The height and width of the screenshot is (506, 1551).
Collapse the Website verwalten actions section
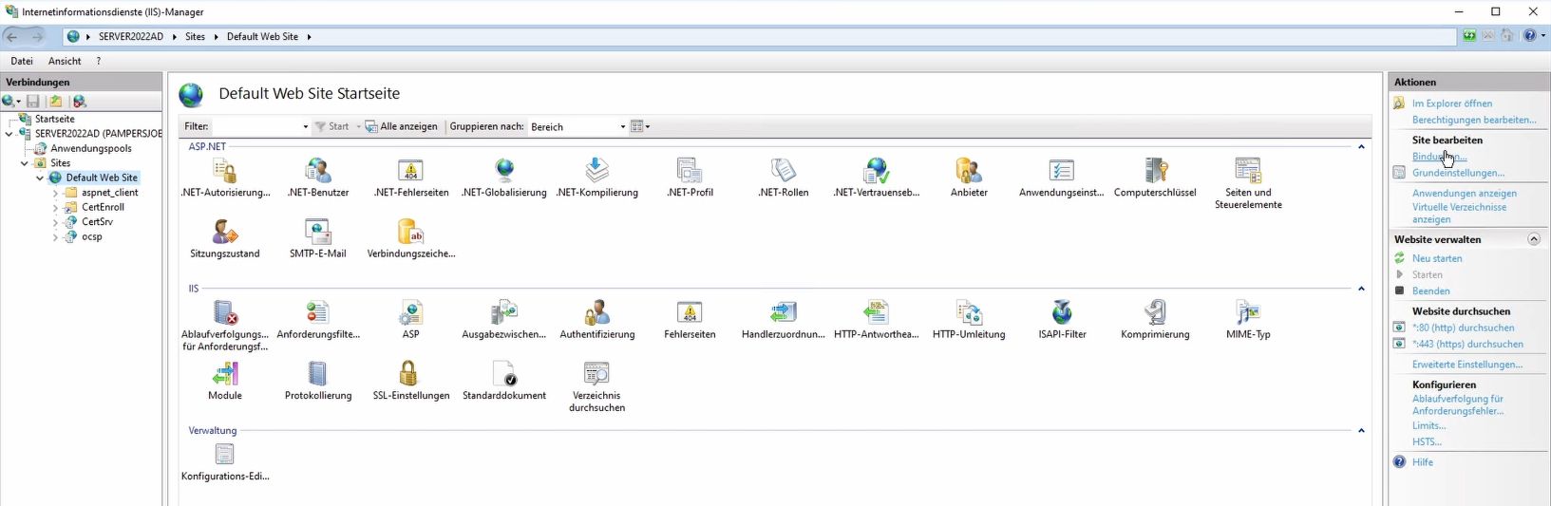pyautogui.click(x=1533, y=239)
